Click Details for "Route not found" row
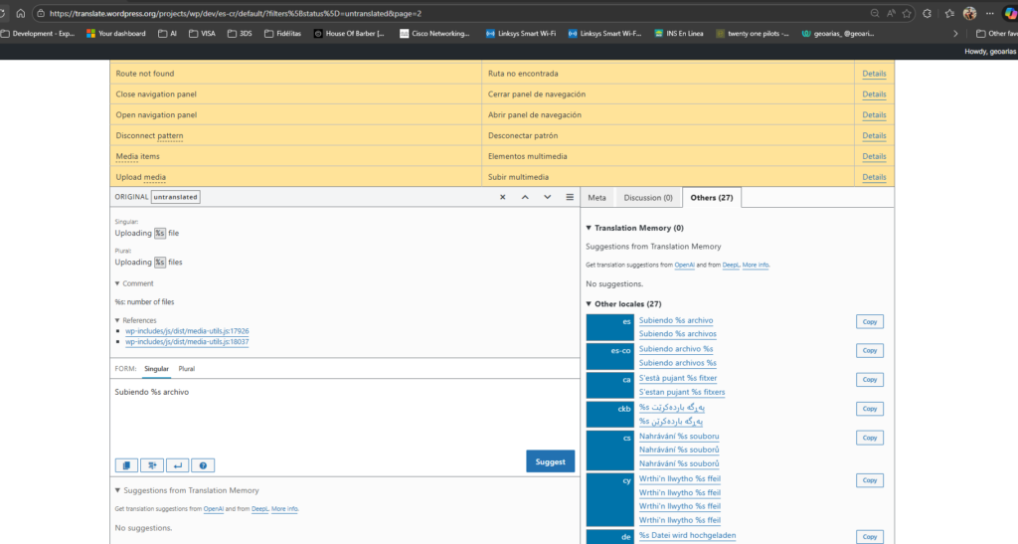 (874, 74)
